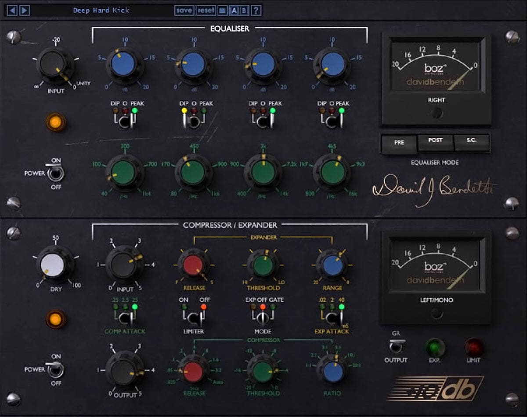Click the orange lamp in the Equaliser section
This screenshot has width=527, height=417.
(56, 122)
